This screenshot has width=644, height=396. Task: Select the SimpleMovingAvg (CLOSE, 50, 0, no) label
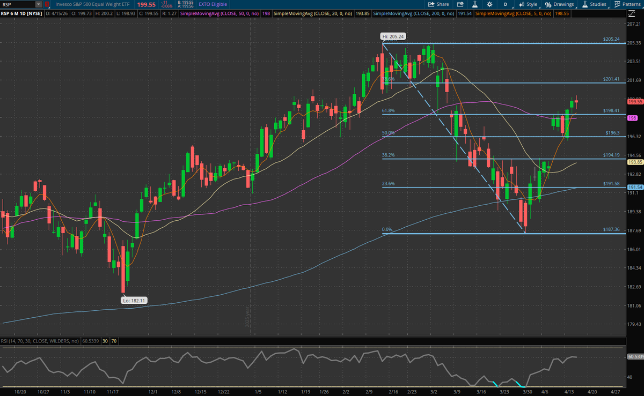pyautogui.click(x=219, y=13)
